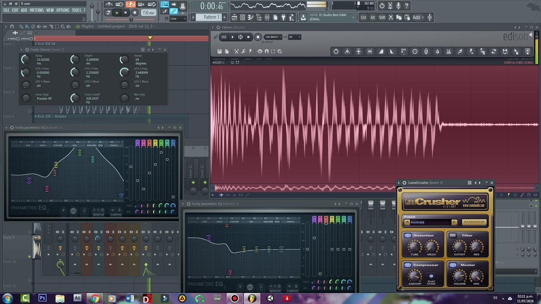Click the main transport stop button

(126, 13)
